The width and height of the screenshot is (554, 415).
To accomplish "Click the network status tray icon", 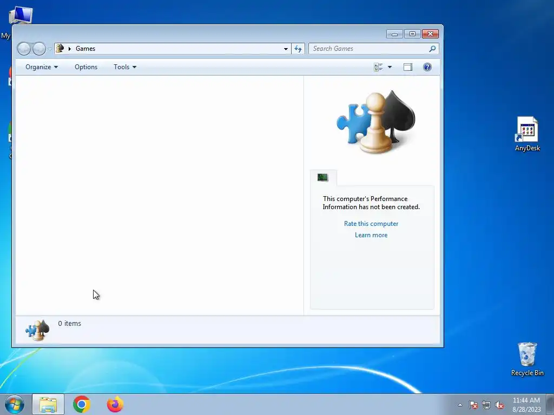I will point(486,405).
